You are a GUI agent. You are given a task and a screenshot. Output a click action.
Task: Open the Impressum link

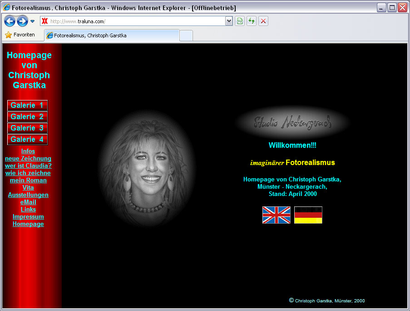28,217
